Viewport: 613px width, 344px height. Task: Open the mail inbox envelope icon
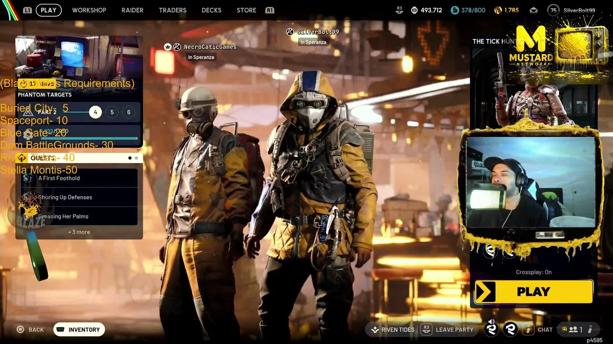pos(534,10)
